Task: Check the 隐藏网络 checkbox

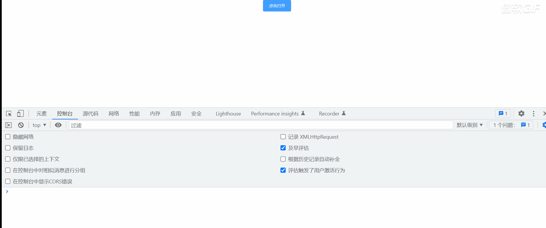Action: point(8,137)
